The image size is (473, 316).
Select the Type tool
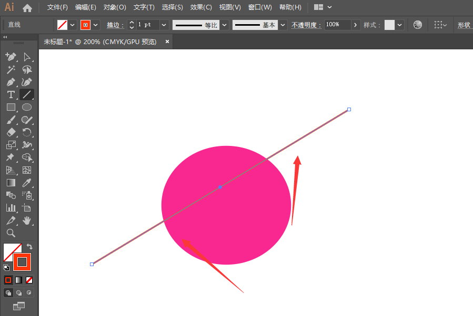[x=11, y=94]
